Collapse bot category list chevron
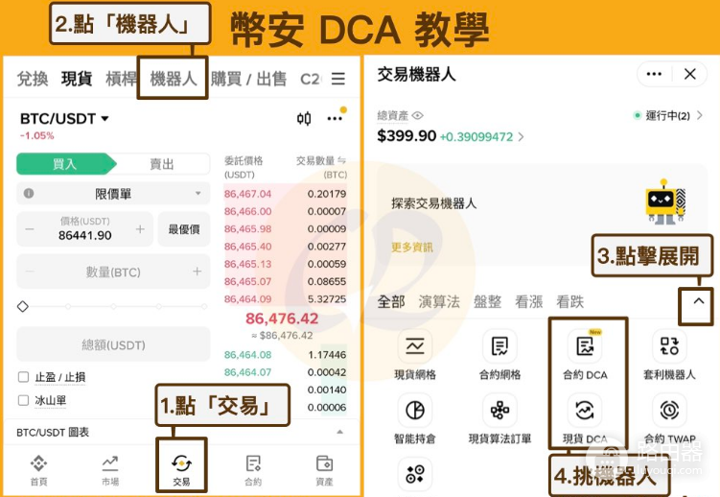Screen dimensions: 720x497 coord(698,301)
